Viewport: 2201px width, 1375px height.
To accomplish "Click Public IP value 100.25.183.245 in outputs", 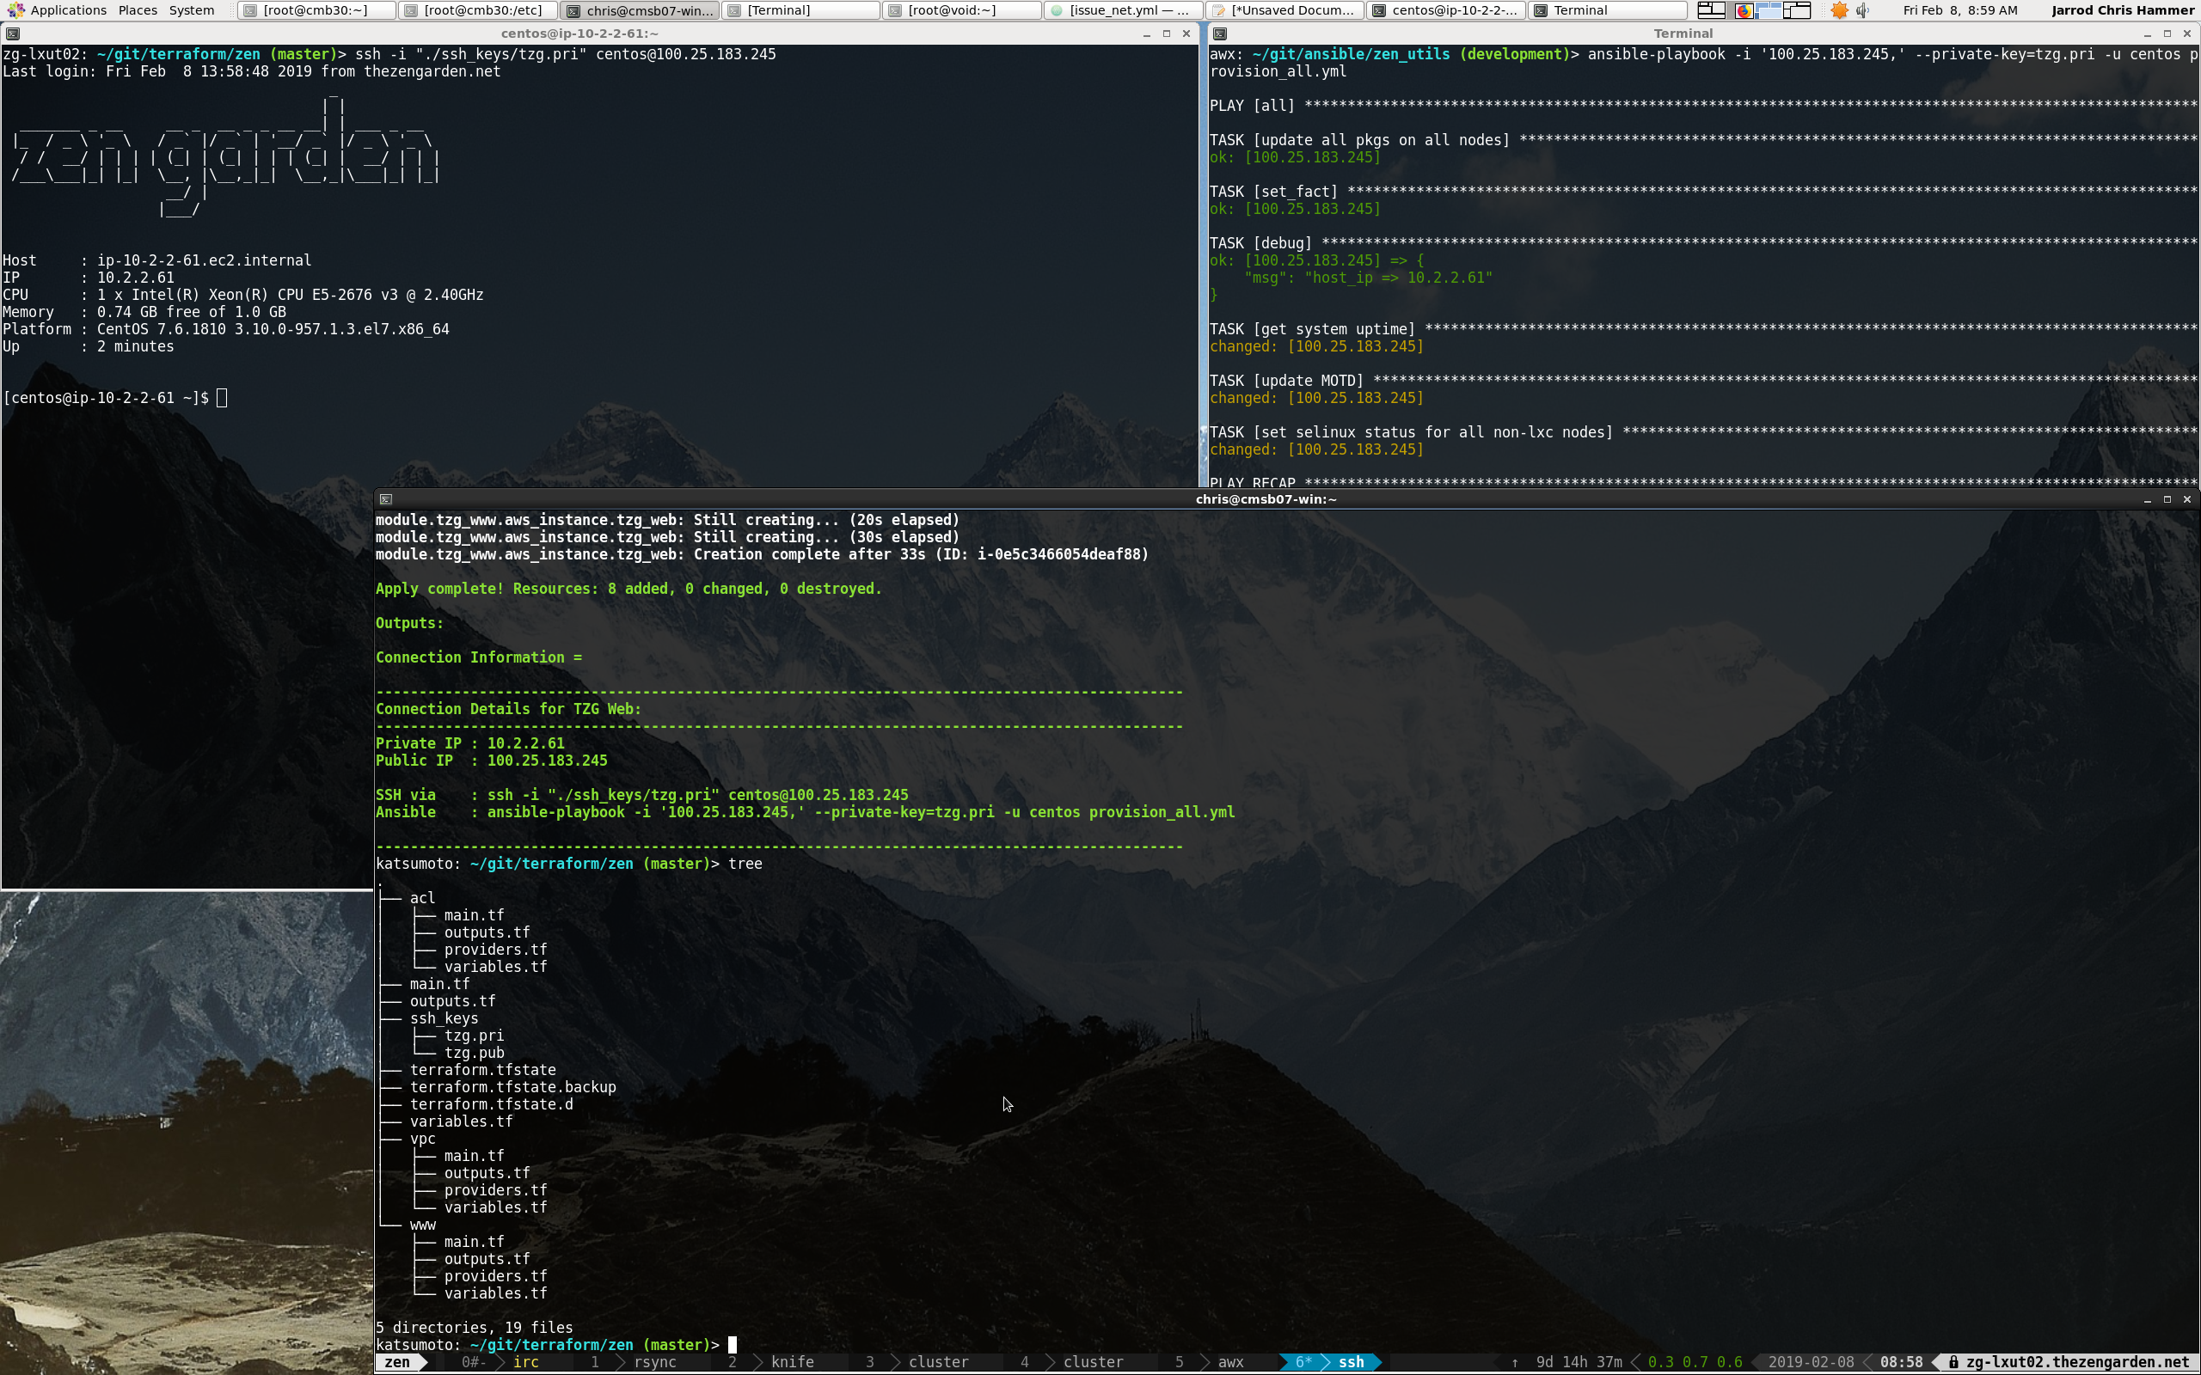I will point(548,761).
